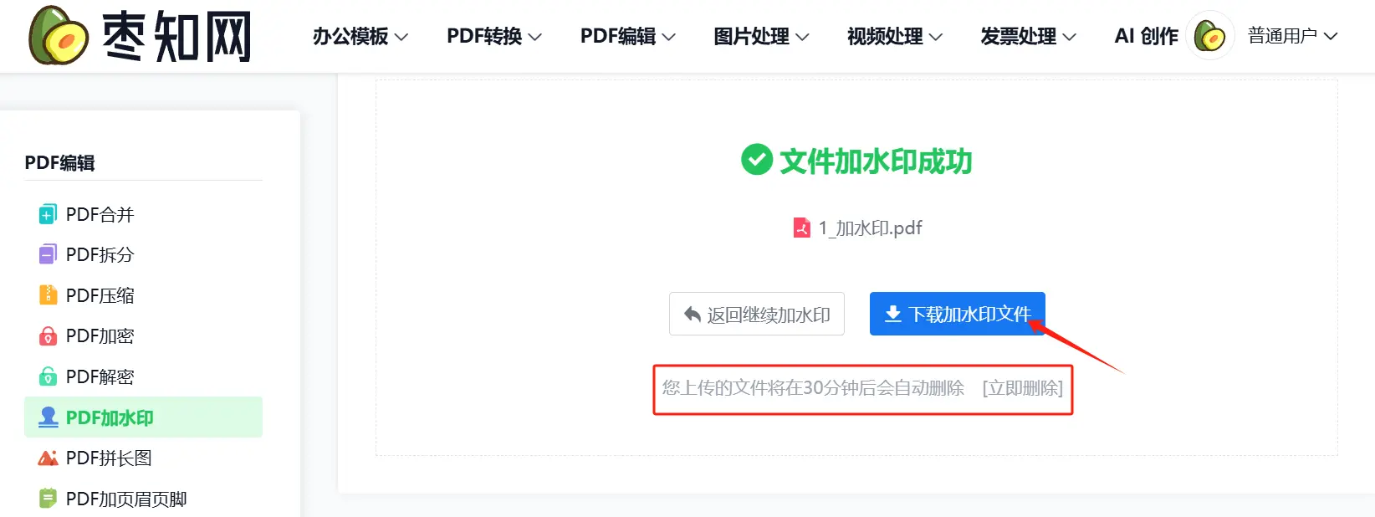The width and height of the screenshot is (1375, 517).
Task: Click the PDF合并 merge icon
Action: tap(49, 214)
